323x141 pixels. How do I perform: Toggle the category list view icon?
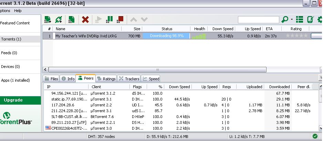point(300,20)
